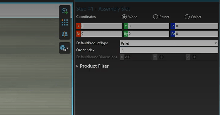Open the cube visibility options dropdown

coord(64,48)
